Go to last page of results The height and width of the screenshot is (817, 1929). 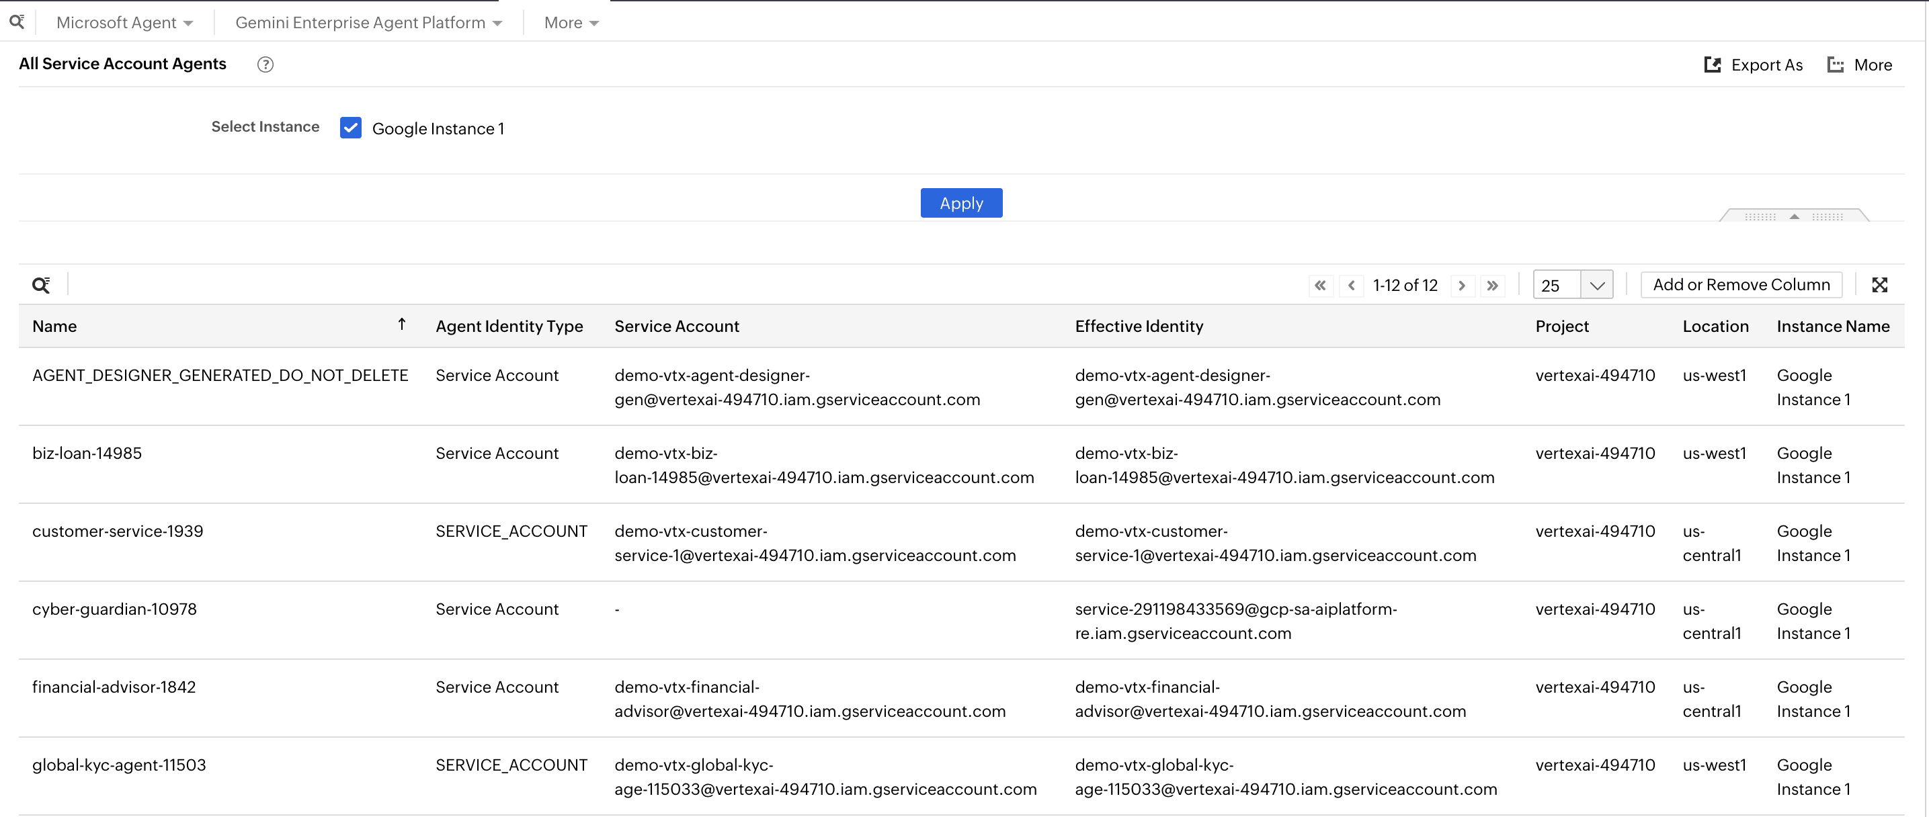point(1492,286)
